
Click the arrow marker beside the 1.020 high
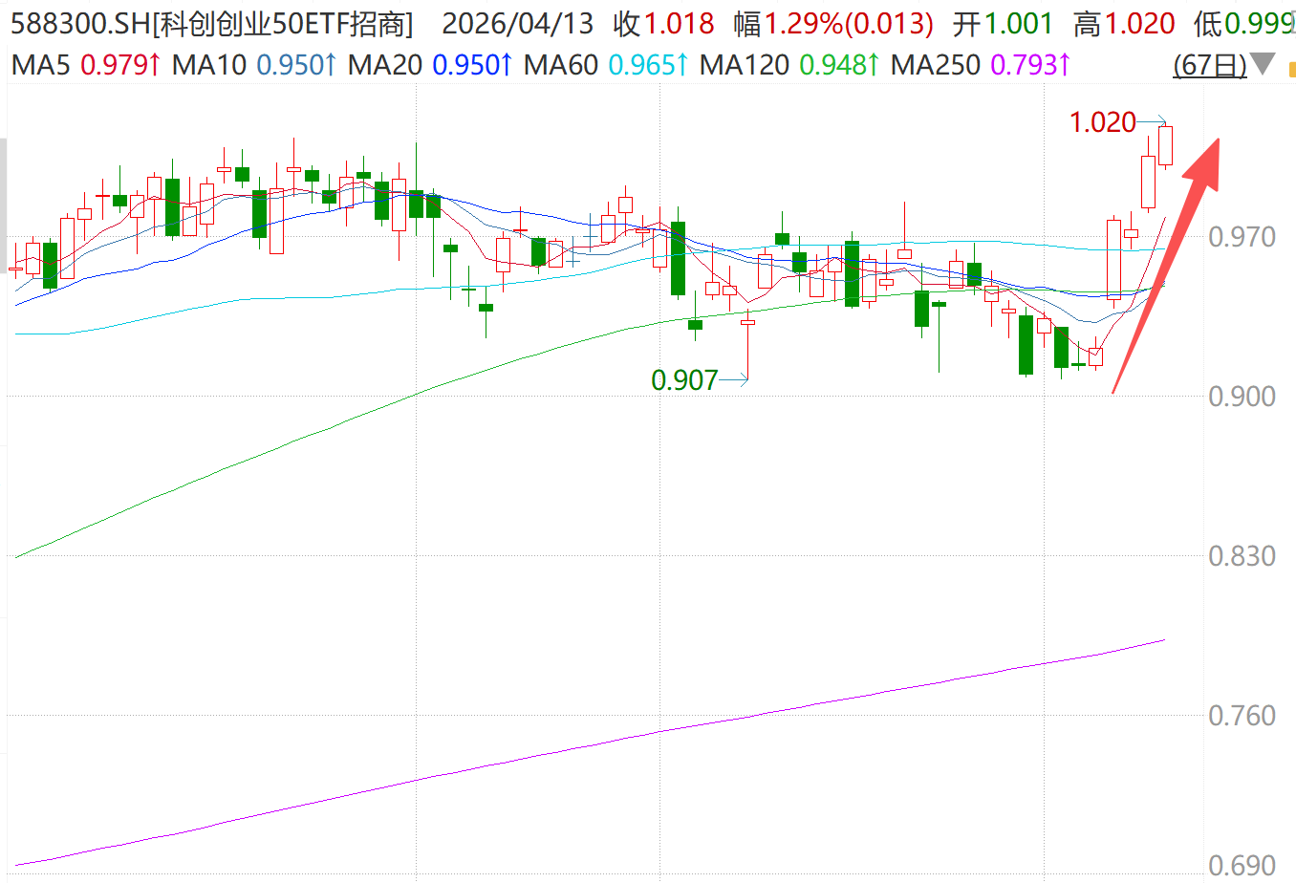[x=1155, y=120]
